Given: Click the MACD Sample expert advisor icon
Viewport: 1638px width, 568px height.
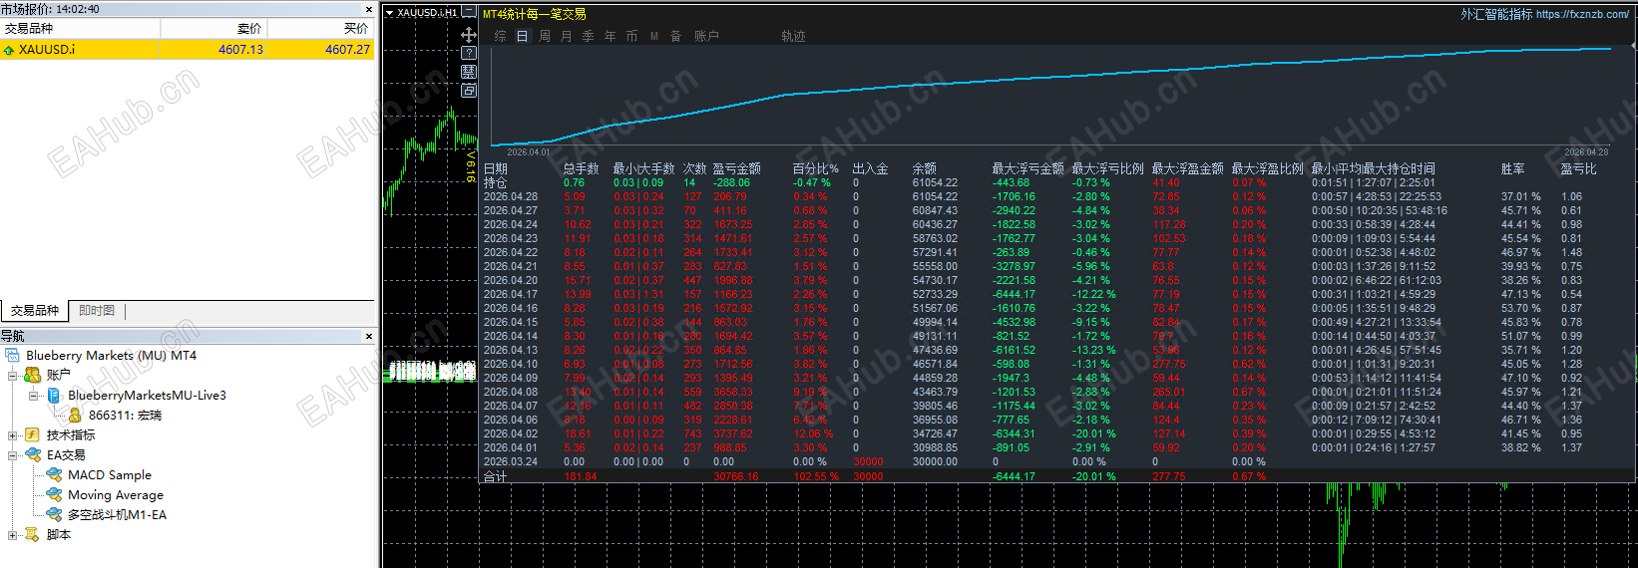Looking at the screenshot, I should click(54, 474).
